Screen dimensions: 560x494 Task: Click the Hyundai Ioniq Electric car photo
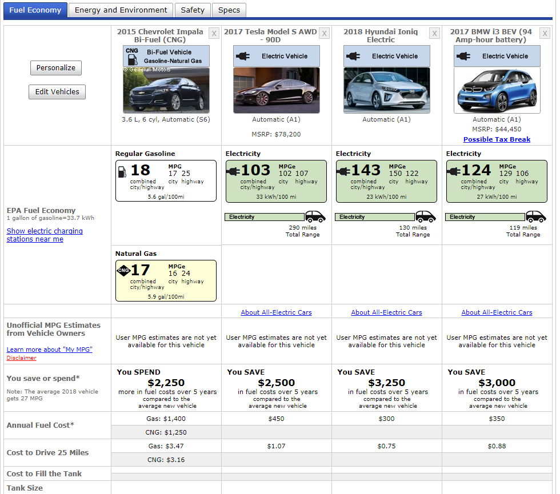[x=387, y=90]
